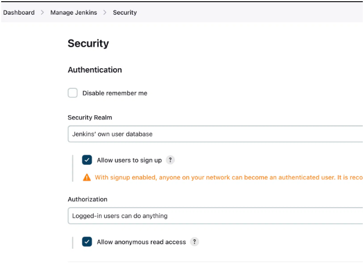Uncheck the Allow users to sign up checkbox
The width and height of the screenshot is (364, 264).
coord(87,160)
